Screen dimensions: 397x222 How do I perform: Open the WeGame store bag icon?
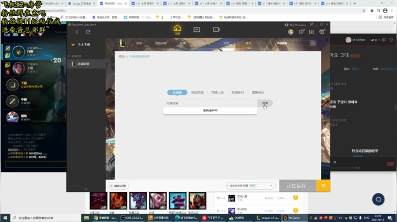coord(196,30)
